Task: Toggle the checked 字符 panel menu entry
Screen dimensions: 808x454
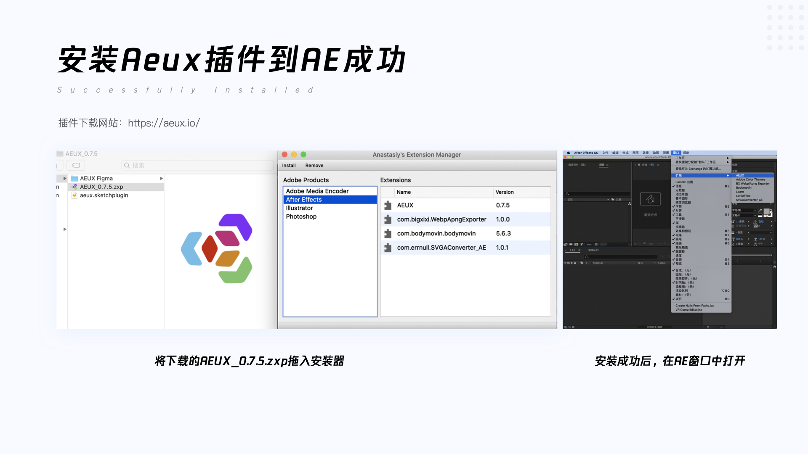Action: [x=678, y=206]
